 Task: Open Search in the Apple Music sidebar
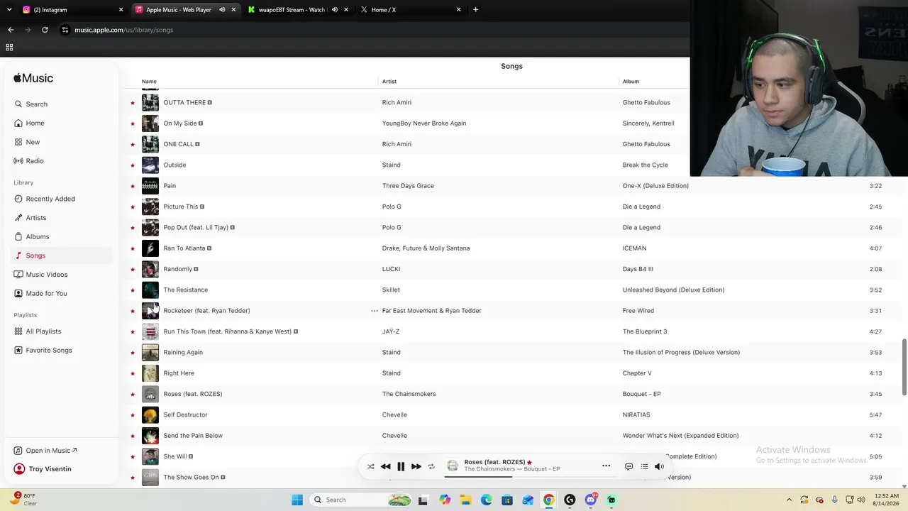[x=62, y=104]
